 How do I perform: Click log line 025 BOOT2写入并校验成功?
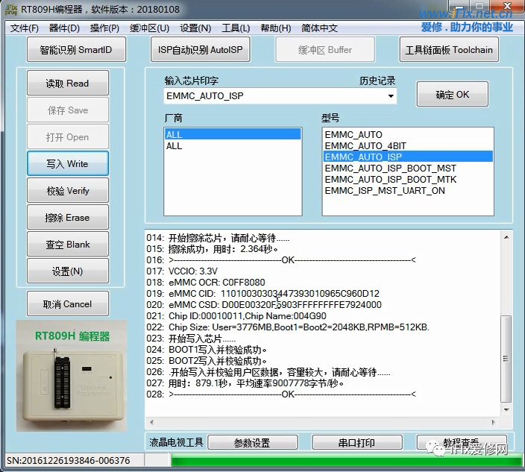click(207, 361)
